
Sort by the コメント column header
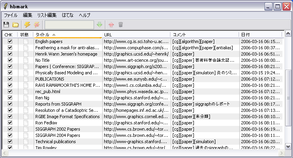(204, 35)
